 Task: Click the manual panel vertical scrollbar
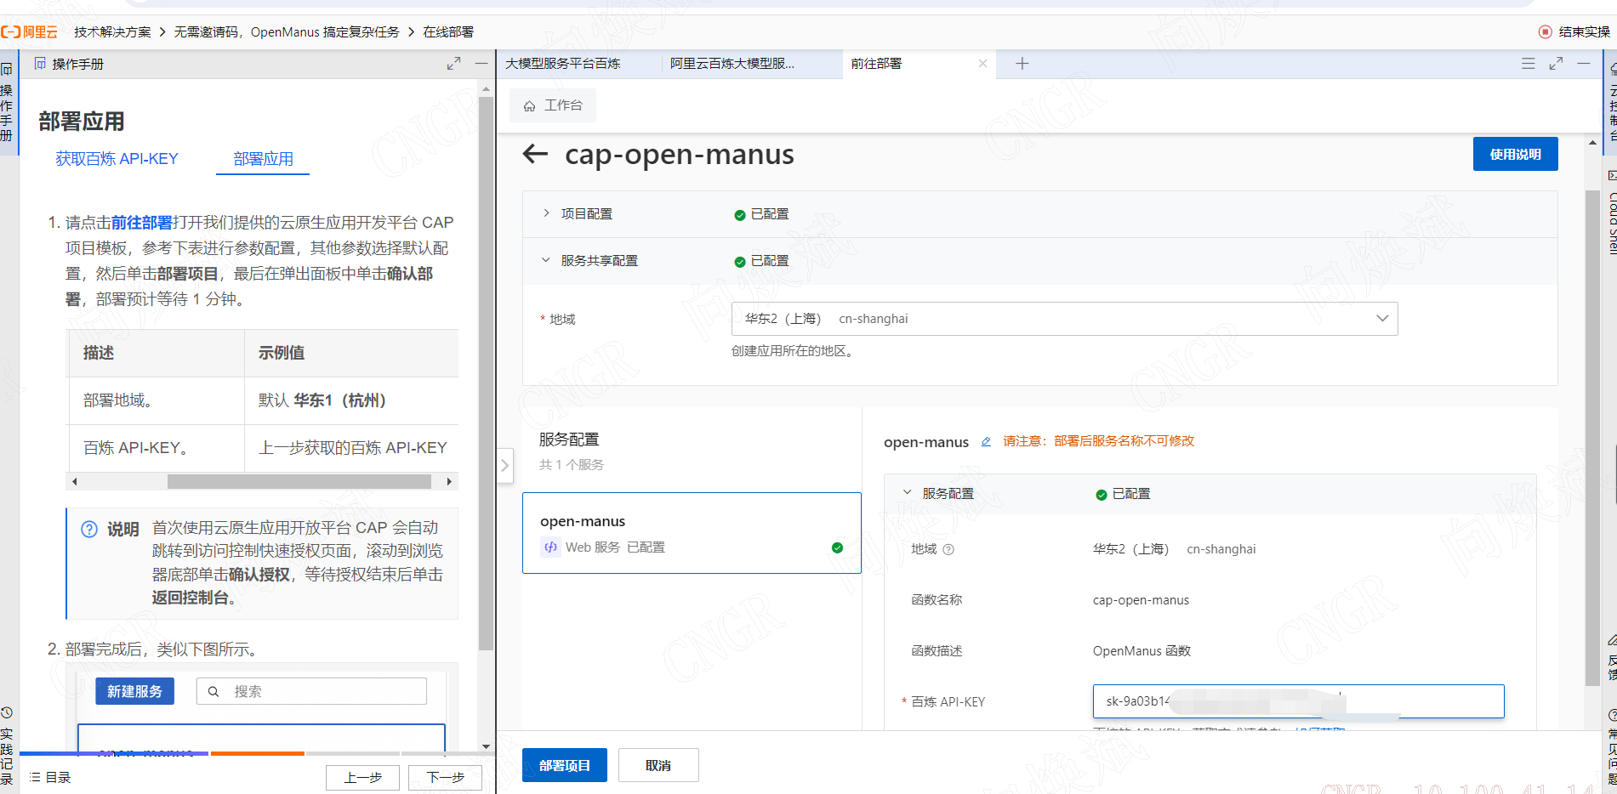(486, 374)
